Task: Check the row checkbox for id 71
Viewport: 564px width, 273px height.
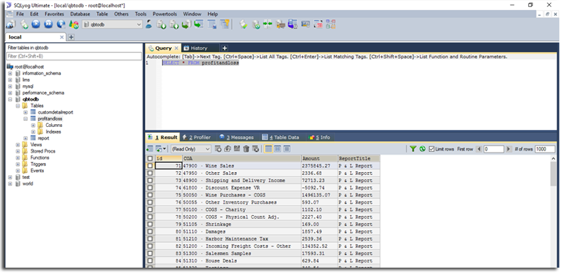Action: click(x=150, y=165)
